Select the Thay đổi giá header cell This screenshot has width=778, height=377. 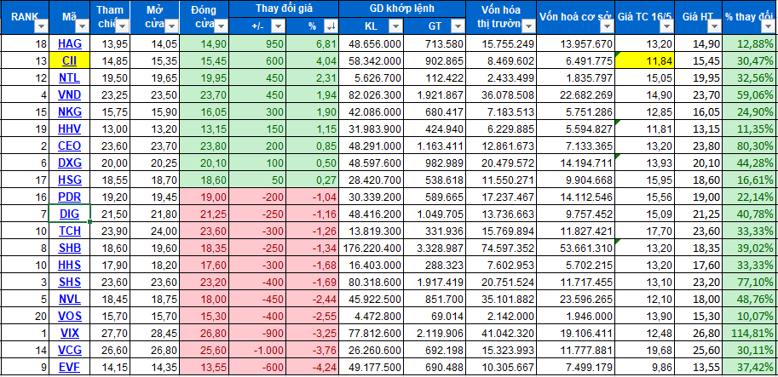click(x=284, y=9)
